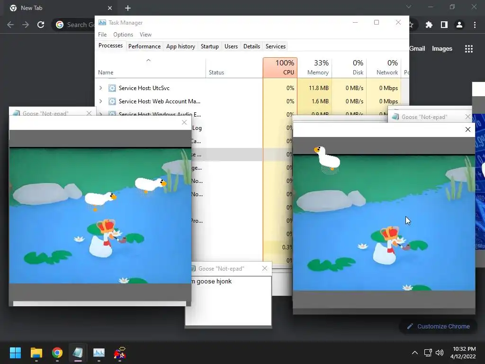Switch to Task Manager via taskbar icon
The height and width of the screenshot is (364, 485).
click(99, 353)
